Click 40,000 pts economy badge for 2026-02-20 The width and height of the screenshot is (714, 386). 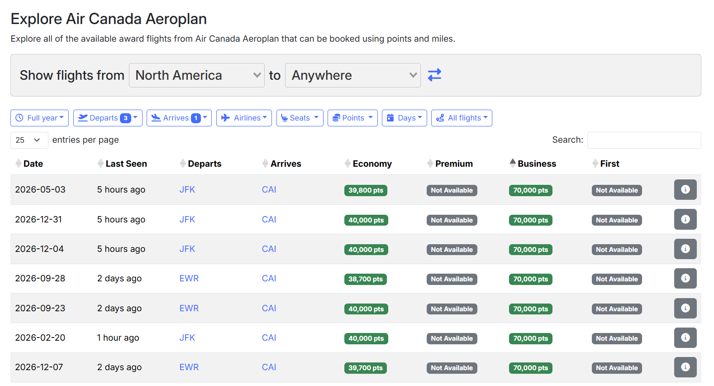point(366,338)
